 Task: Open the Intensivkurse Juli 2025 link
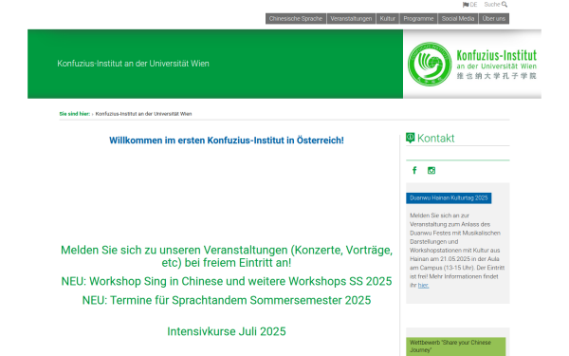(x=227, y=331)
